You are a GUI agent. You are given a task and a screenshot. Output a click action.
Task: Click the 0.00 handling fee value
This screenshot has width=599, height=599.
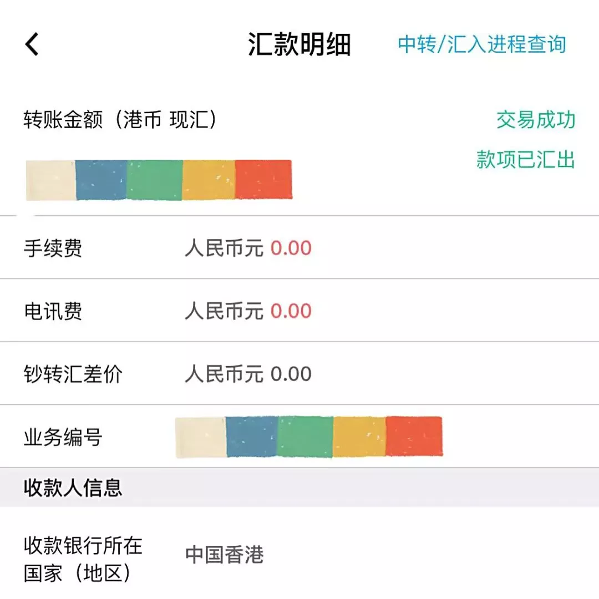[x=292, y=248]
